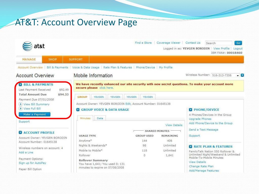Click the arrow icon beside View Full Bill
The image size is (259, 194).
click(x=20, y=109)
